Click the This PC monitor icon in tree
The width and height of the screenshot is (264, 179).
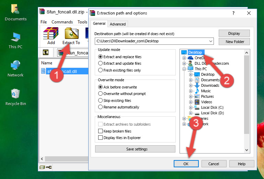pyautogui.click(x=191, y=69)
